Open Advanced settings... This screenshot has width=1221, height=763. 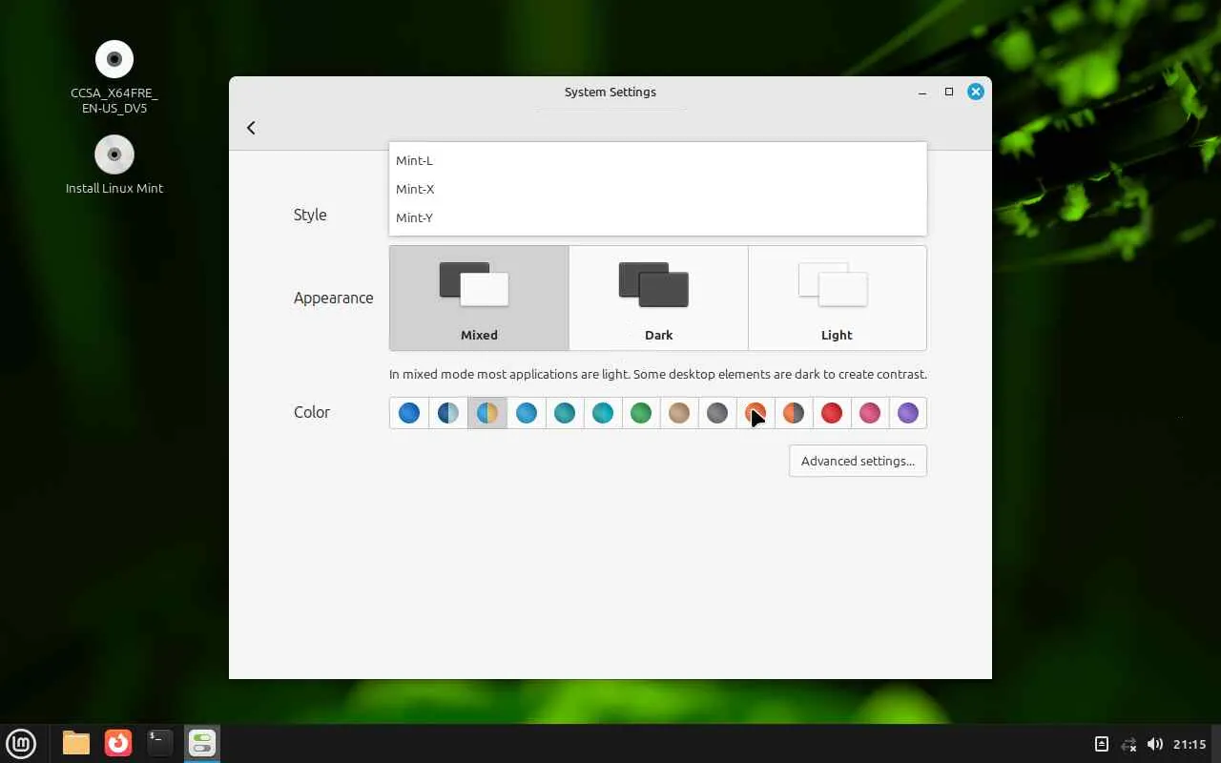point(858,461)
